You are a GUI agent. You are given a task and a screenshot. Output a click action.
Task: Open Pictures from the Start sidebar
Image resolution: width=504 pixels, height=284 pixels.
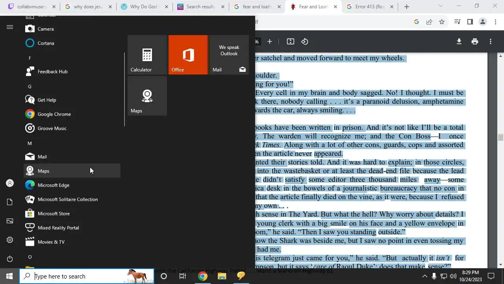click(x=10, y=221)
